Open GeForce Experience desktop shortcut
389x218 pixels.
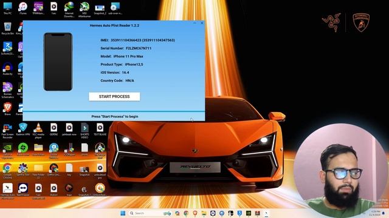pos(8,151)
